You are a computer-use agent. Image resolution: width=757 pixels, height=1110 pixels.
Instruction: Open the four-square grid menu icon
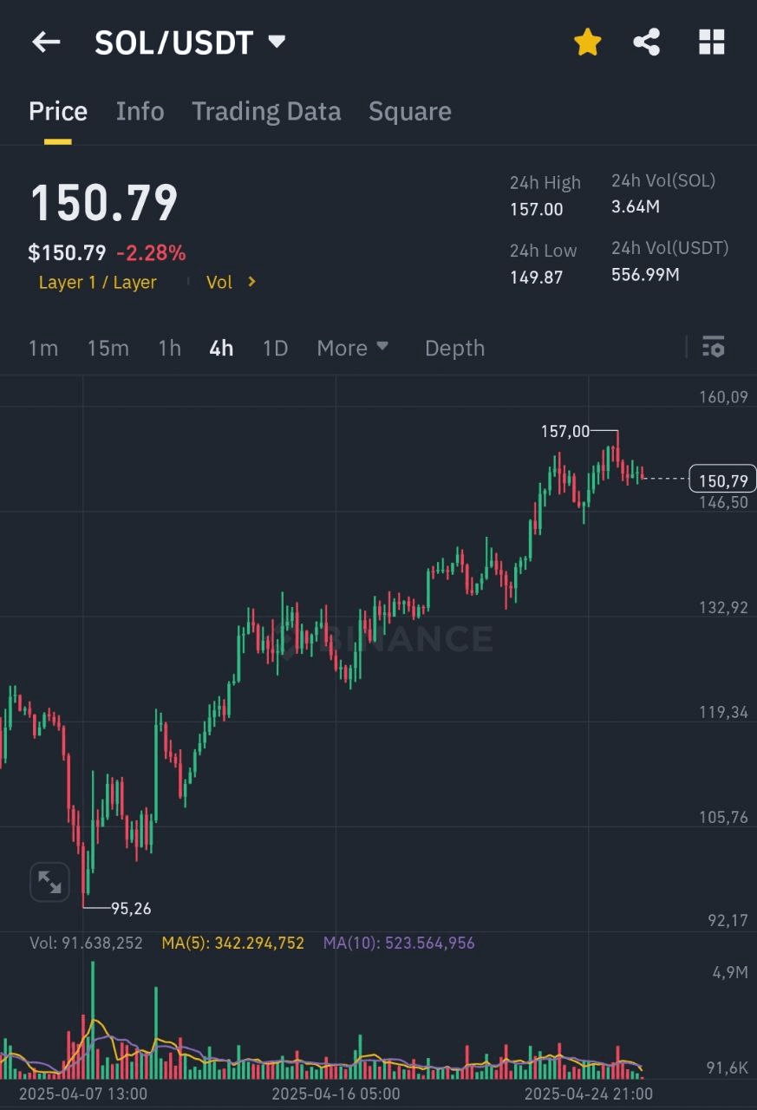click(711, 42)
